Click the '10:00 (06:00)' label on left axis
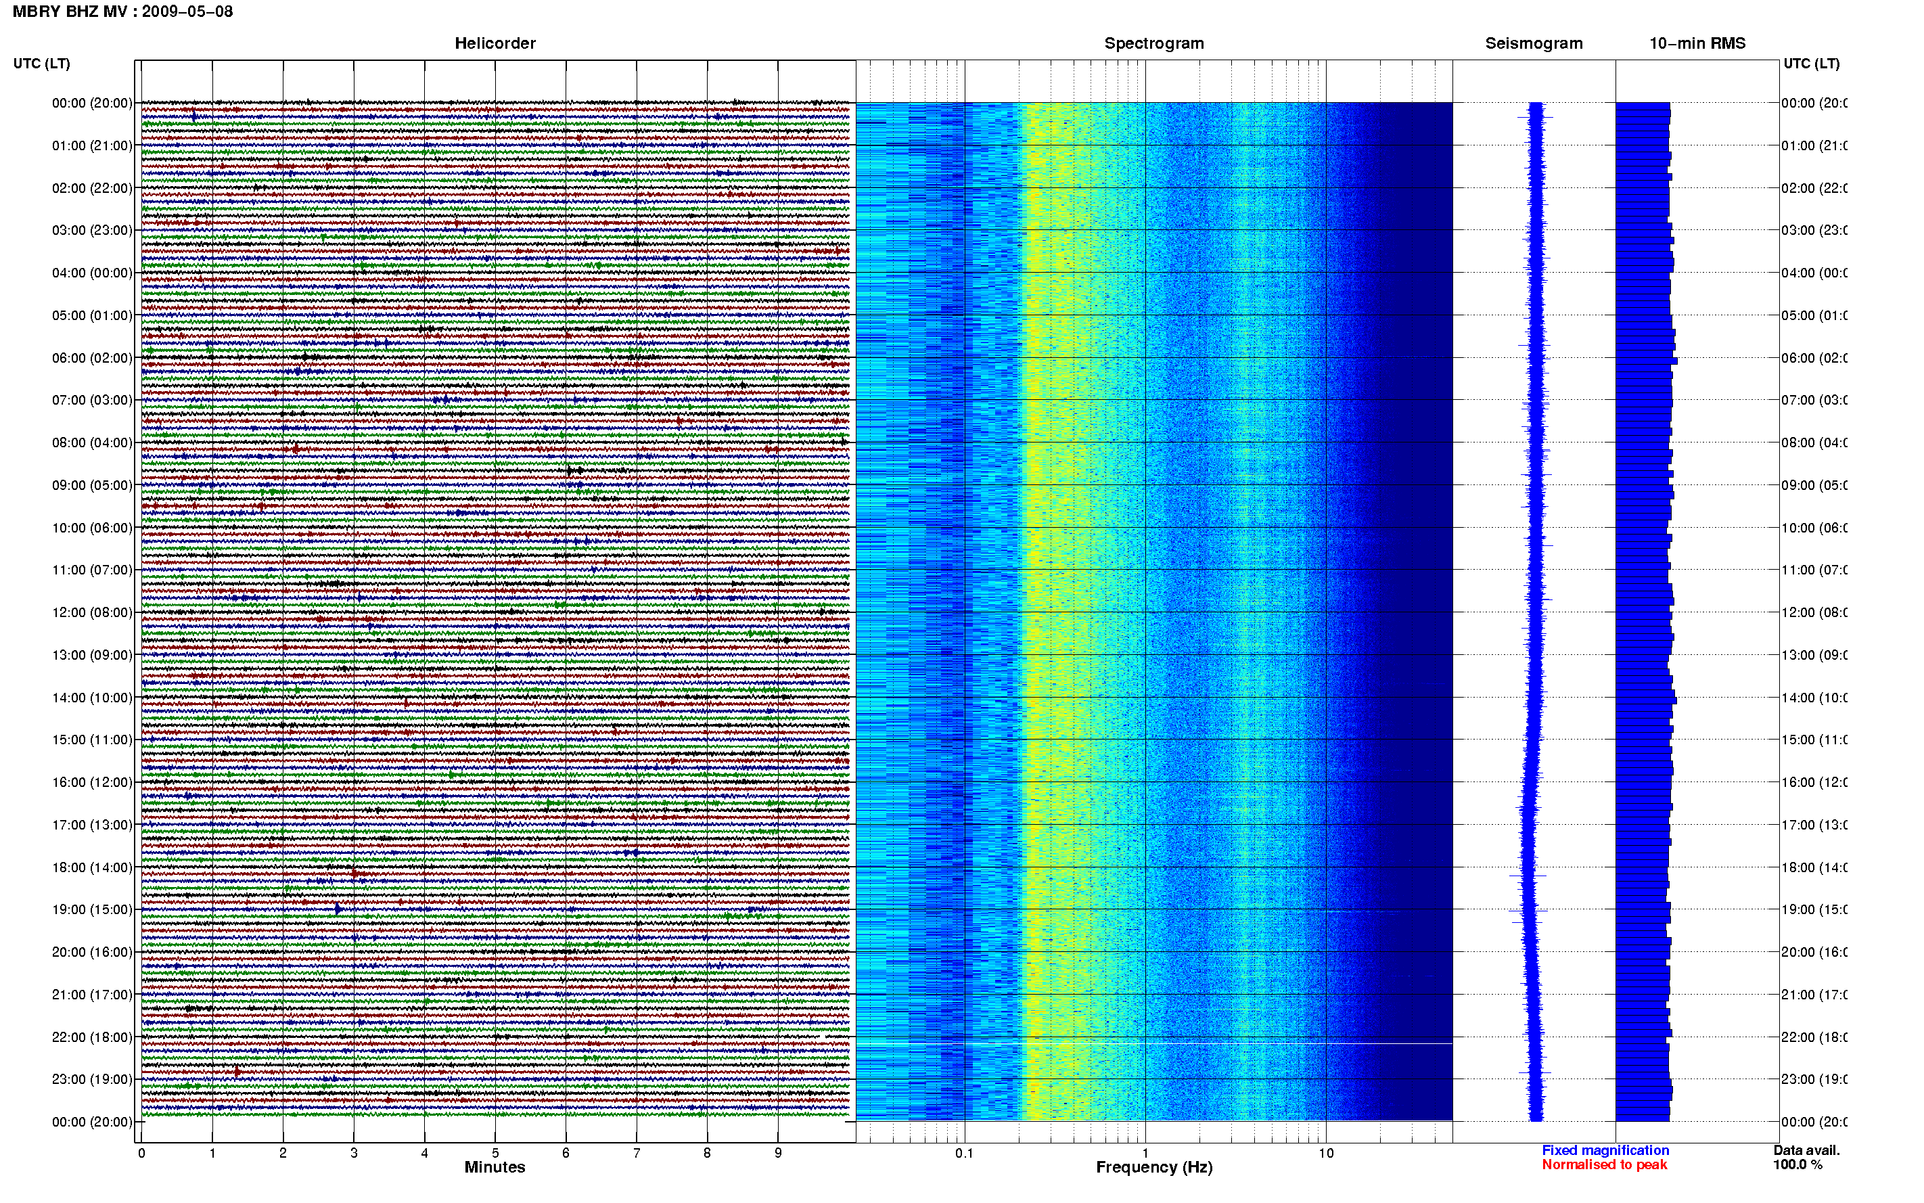1924x1203 pixels. coord(92,528)
